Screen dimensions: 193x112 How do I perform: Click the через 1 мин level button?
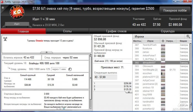point(59,69)
